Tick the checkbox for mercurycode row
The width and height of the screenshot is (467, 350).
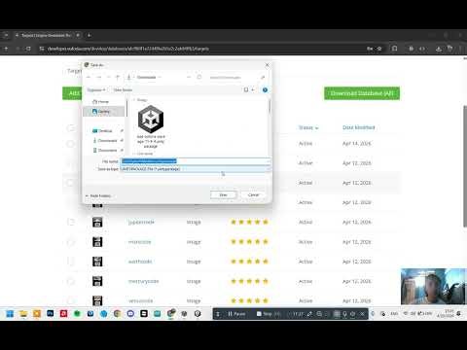70,281
